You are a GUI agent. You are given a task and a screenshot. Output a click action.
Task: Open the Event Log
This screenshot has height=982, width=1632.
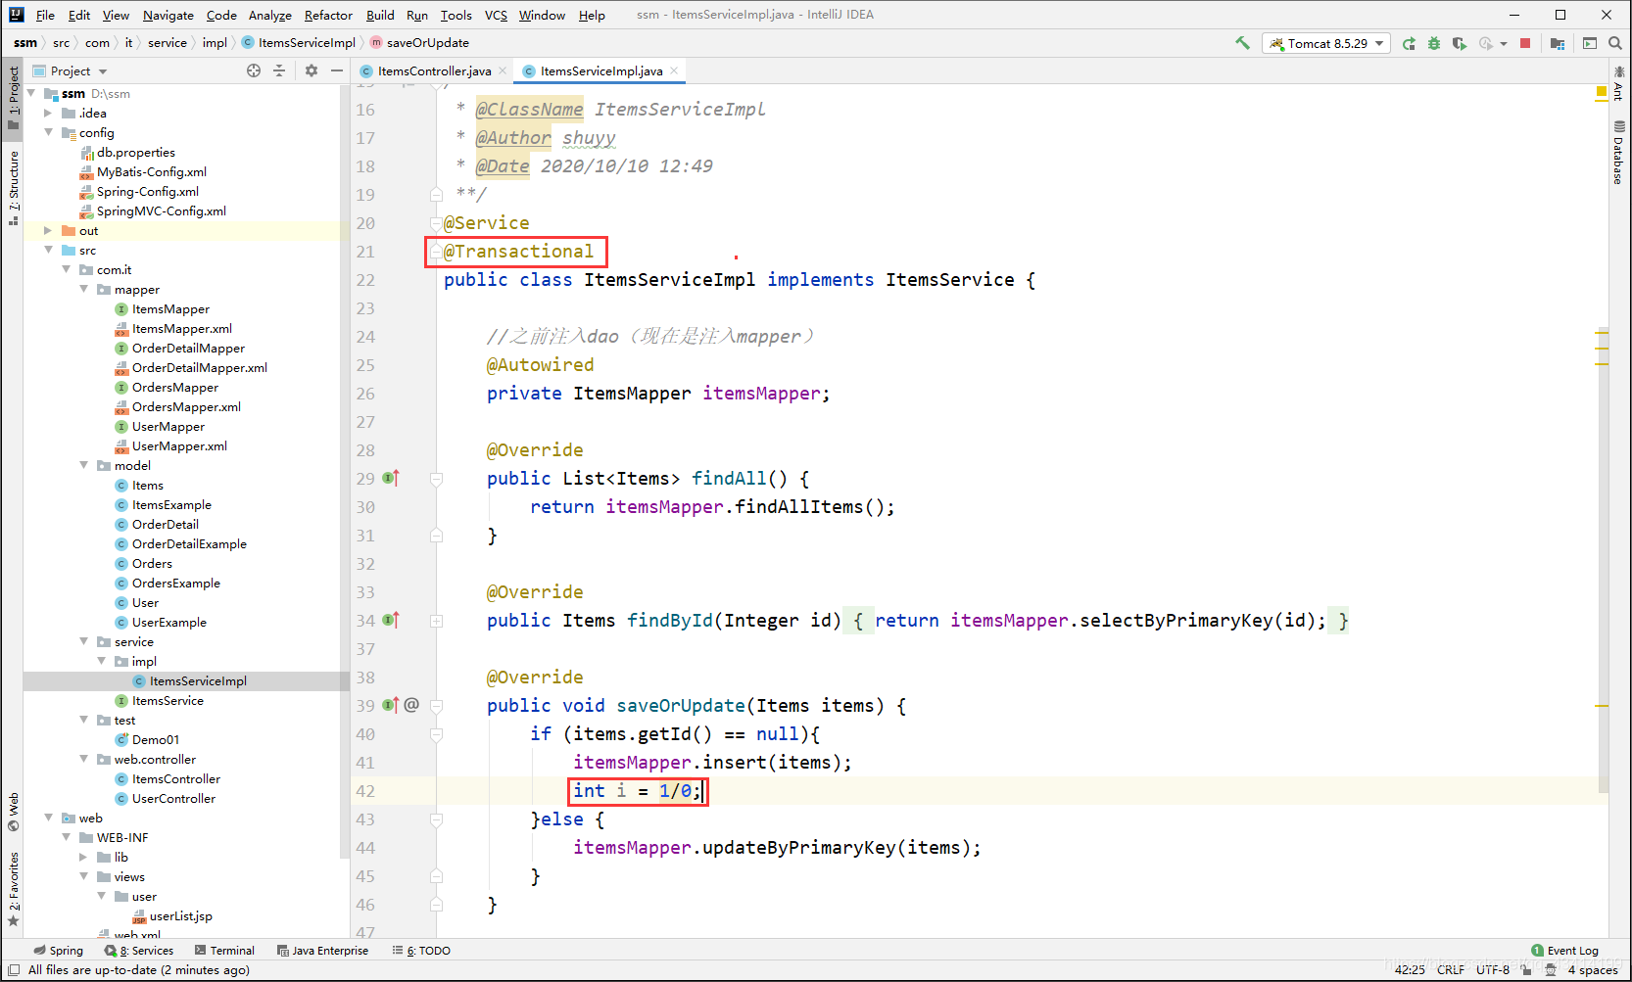click(x=1564, y=951)
